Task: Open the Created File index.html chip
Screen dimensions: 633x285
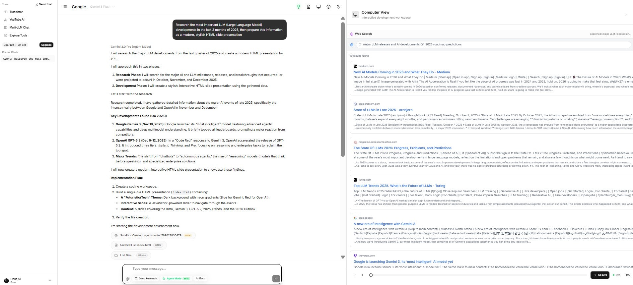Action: pos(139,245)
